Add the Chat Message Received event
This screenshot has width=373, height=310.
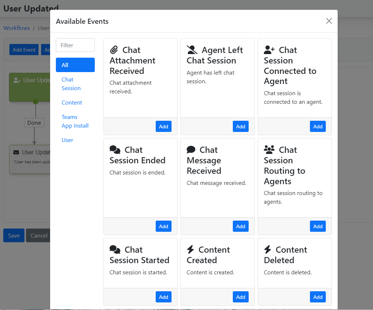(240, 226)
